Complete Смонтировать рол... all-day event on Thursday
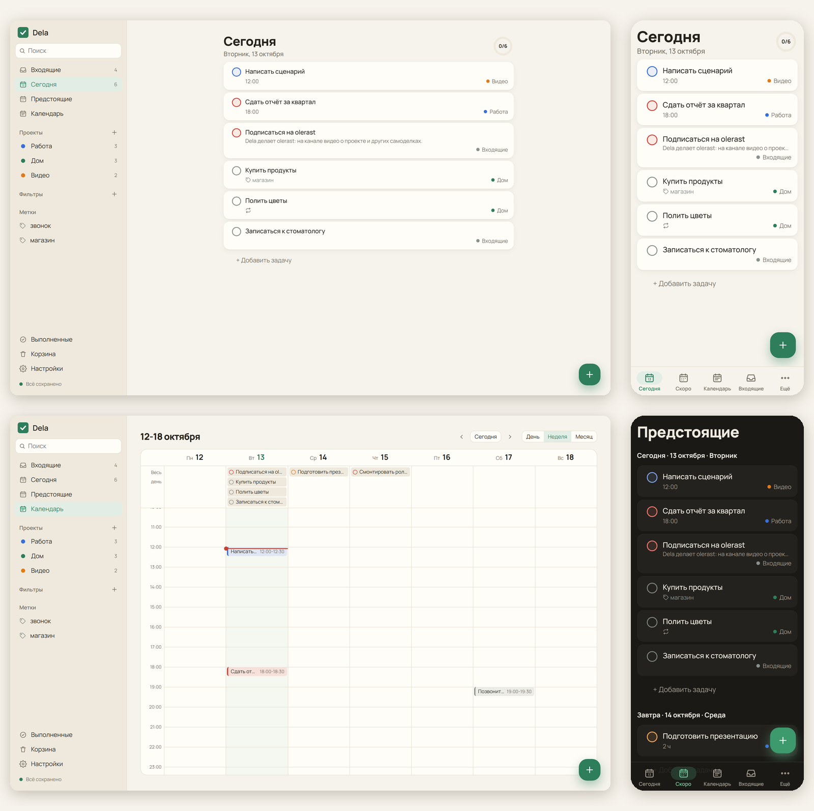The height and width of the screenshot is (811, 814). click(x=355, y=472)
